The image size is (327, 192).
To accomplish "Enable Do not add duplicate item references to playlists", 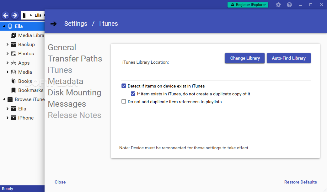I will point(124,102).
